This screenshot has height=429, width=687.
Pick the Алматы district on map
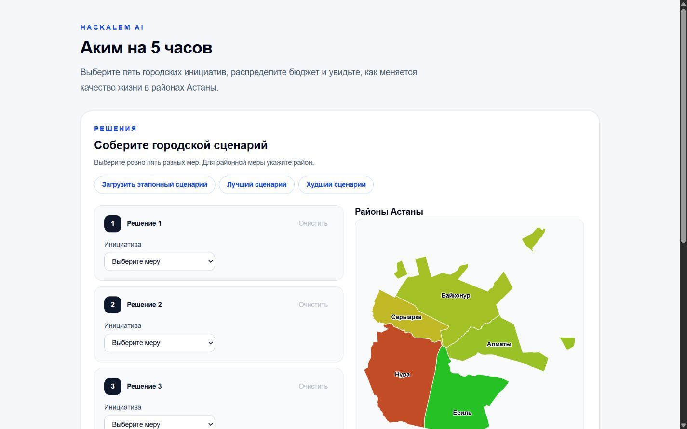[499, 344]
